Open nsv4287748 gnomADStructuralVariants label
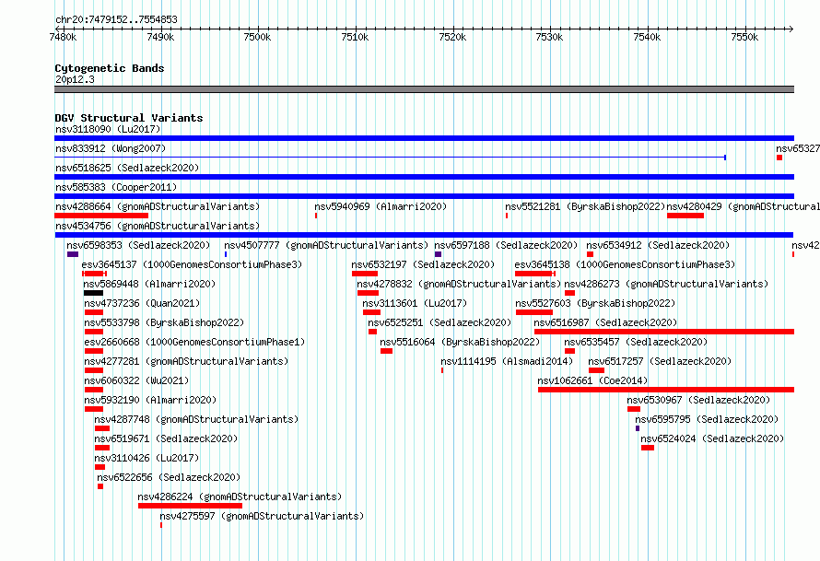 click(196, 419)
